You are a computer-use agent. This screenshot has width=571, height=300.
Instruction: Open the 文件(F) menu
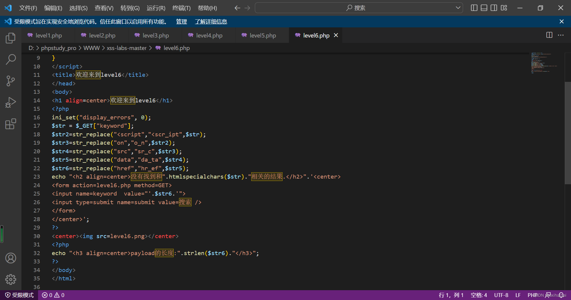(28, 8)
